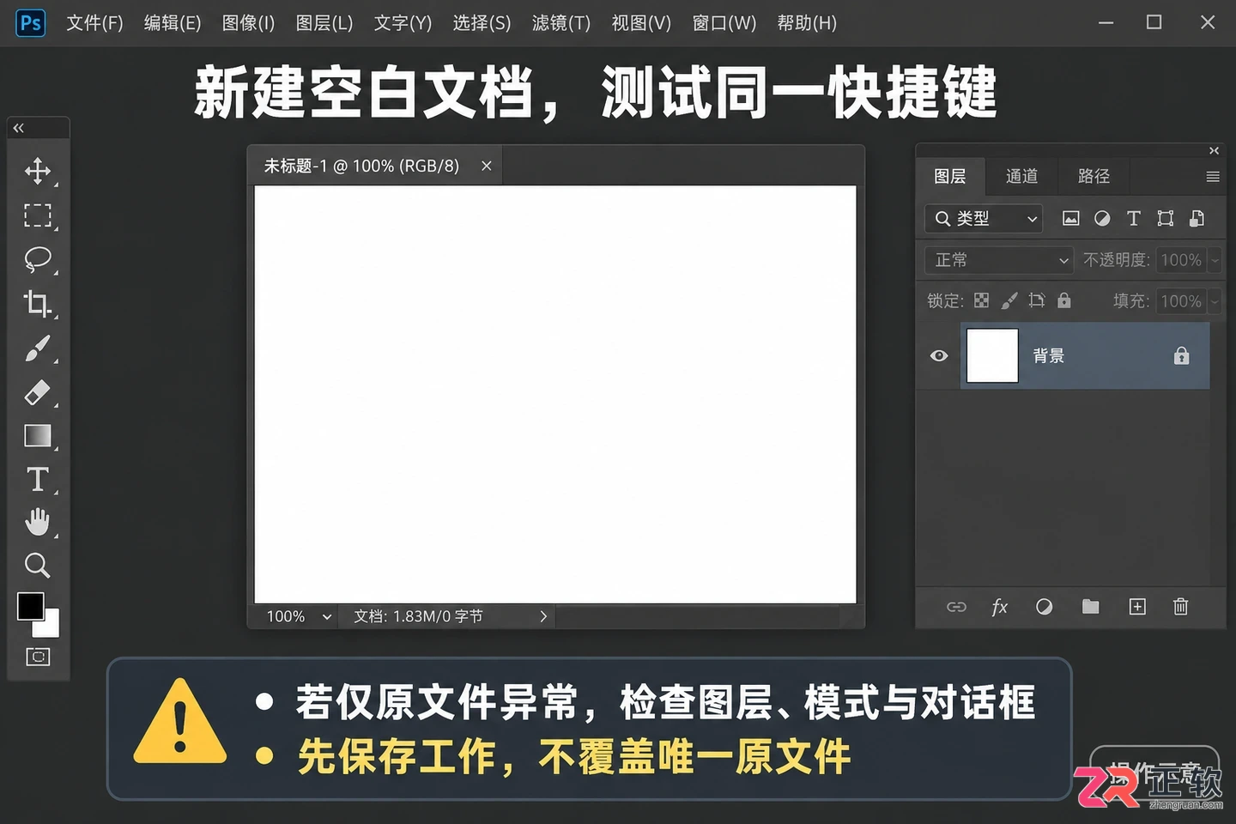
Task: Switch to the 通道 tab
Action: [1021, 176]
